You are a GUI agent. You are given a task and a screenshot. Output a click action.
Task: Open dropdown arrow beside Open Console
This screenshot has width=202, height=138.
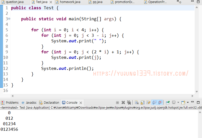[188, 102]
